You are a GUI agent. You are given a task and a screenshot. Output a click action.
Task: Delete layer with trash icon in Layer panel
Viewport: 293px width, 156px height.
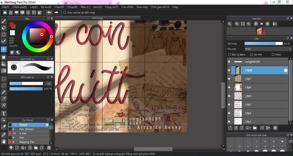(275, 128)
